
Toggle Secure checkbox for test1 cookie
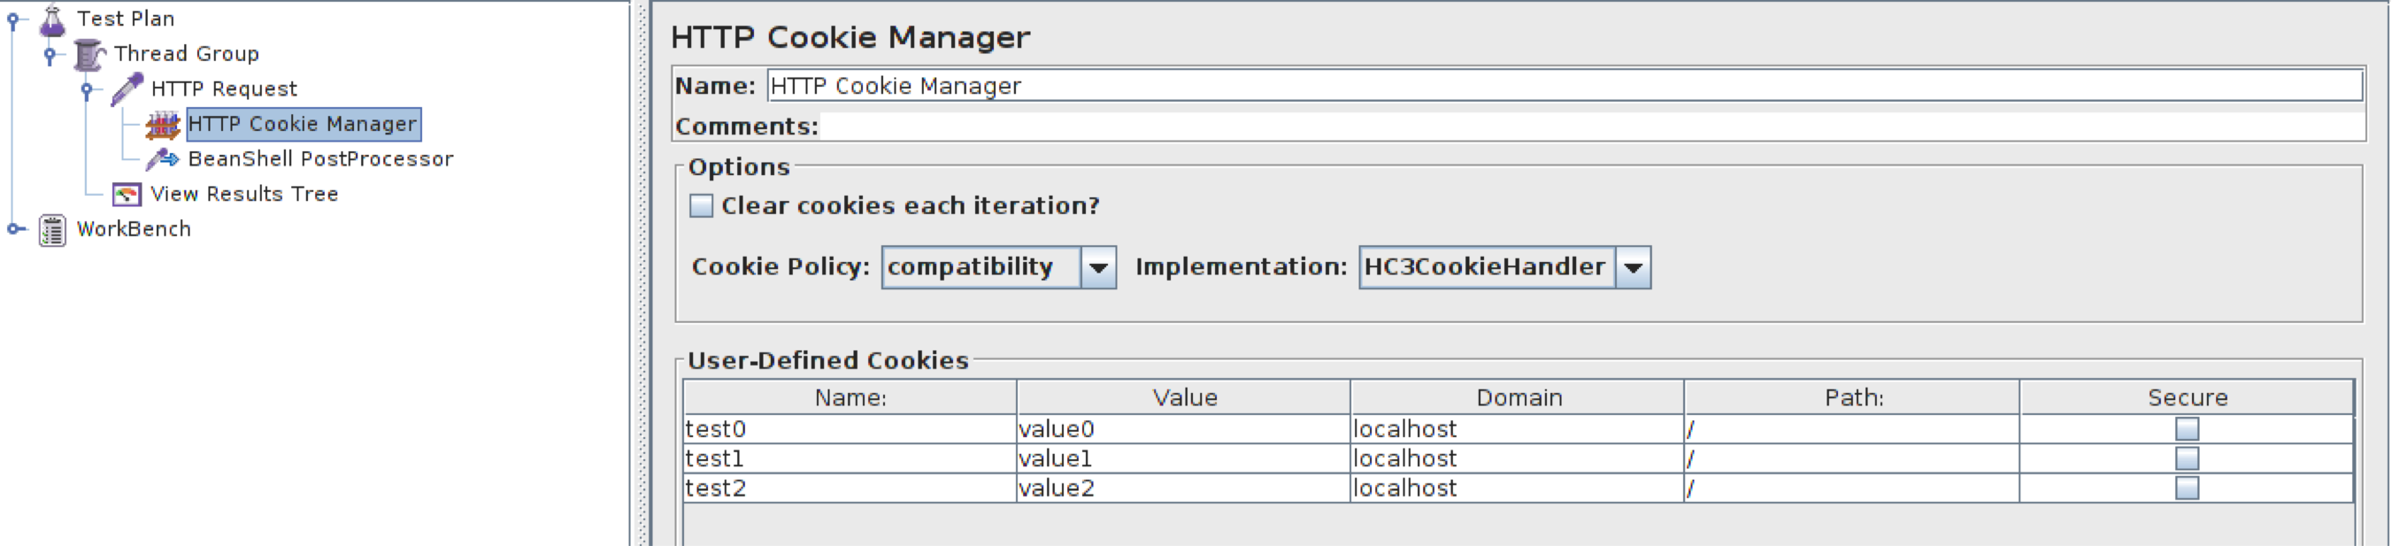[2187, 458]
